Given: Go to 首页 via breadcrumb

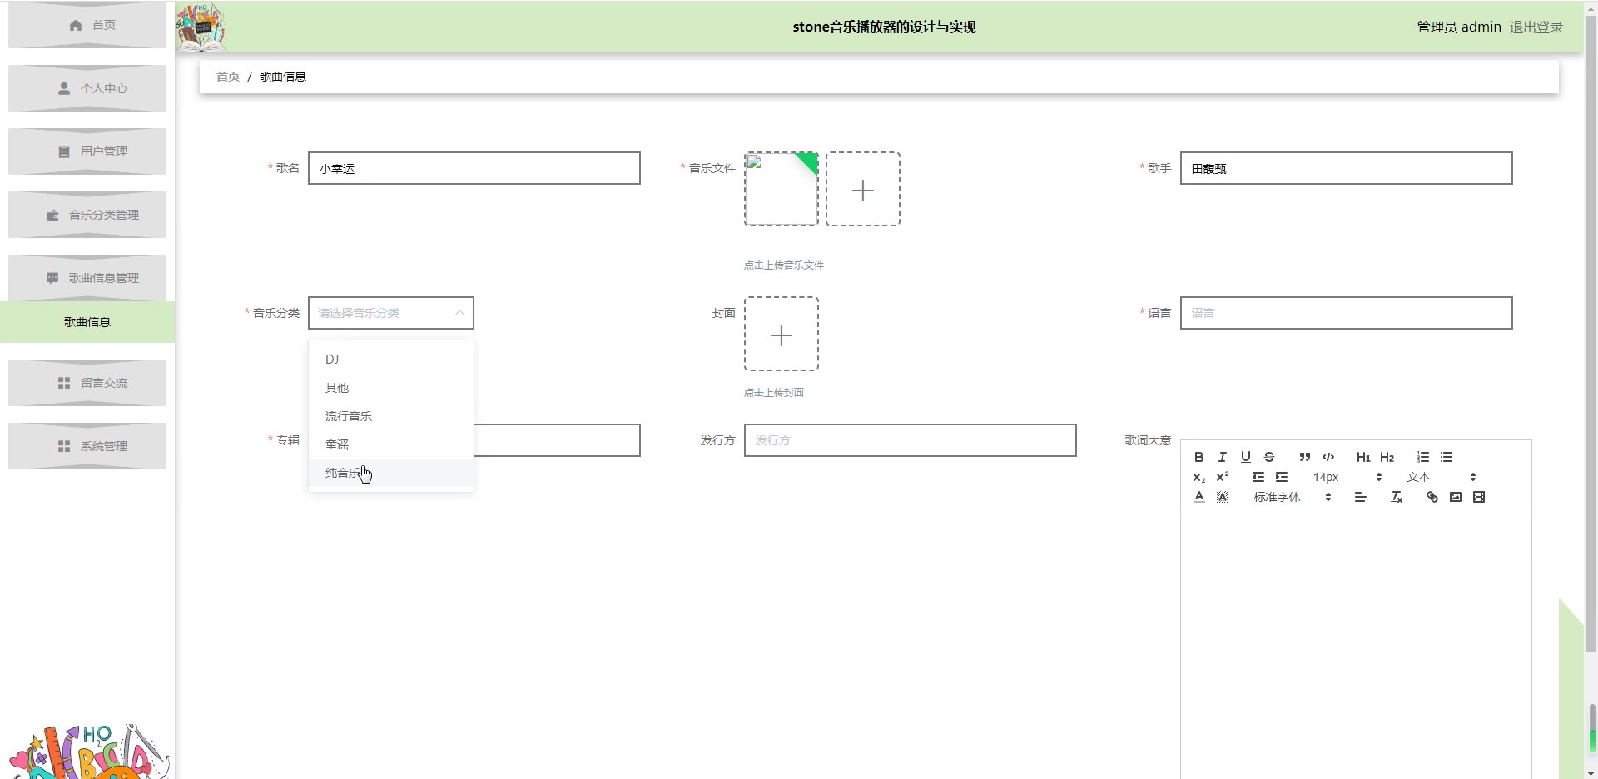Looking at the screenshot, I should (x=228, y=77).
